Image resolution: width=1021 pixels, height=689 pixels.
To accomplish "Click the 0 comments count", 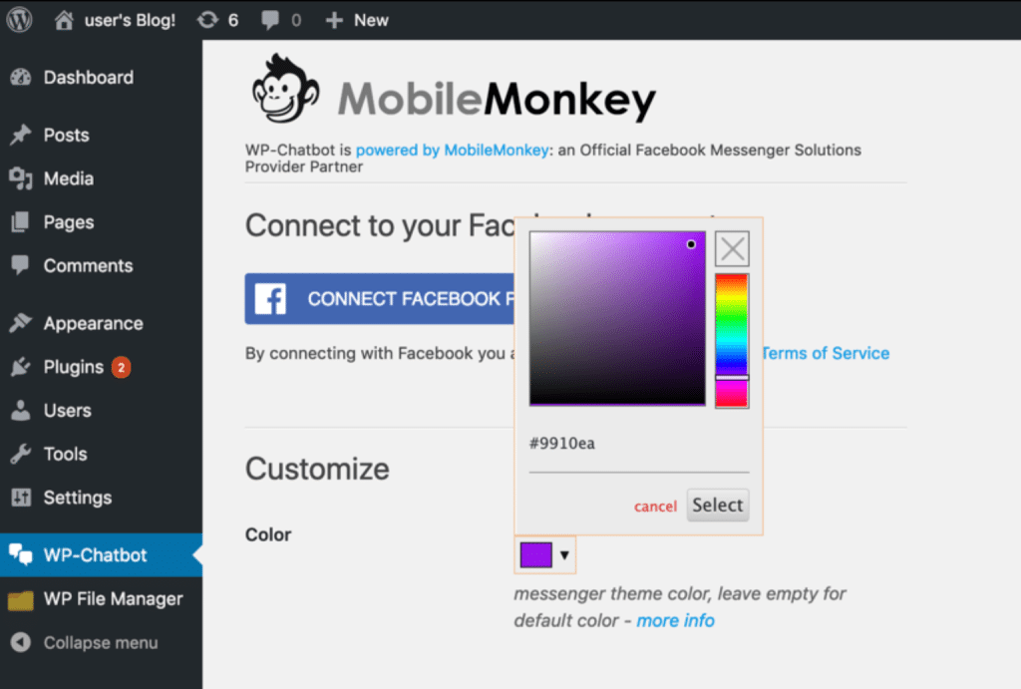I will pyautogui.click(x=296, y=21).
